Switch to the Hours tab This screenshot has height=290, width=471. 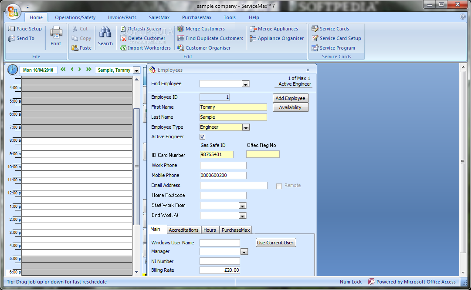(x=210, y=230)
